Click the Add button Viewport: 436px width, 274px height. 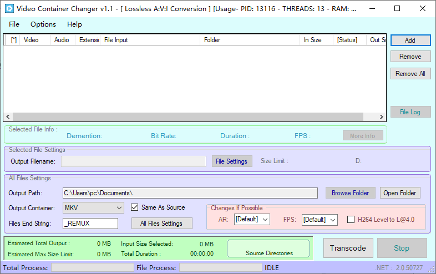tap(410, 40)
